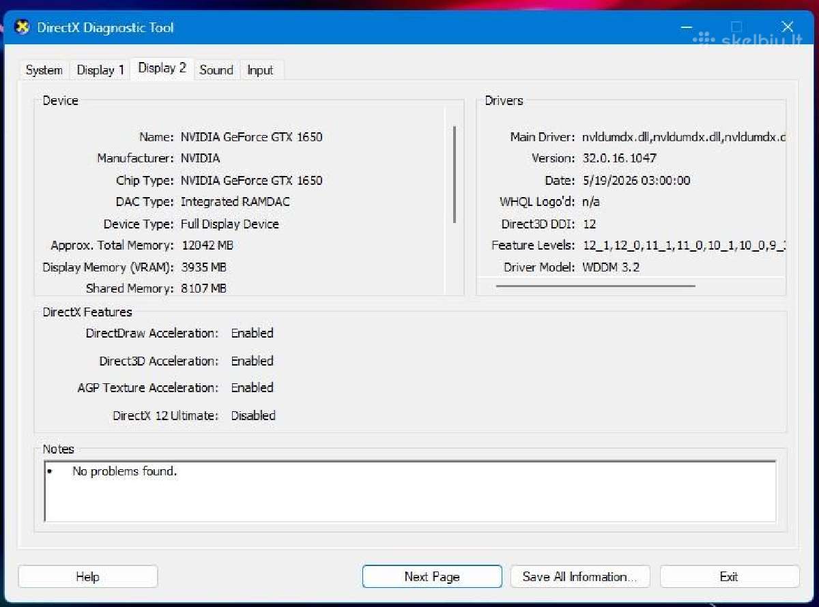Select the Driver Model WDDM 3.2 value
819x607 pixels.
611,267
